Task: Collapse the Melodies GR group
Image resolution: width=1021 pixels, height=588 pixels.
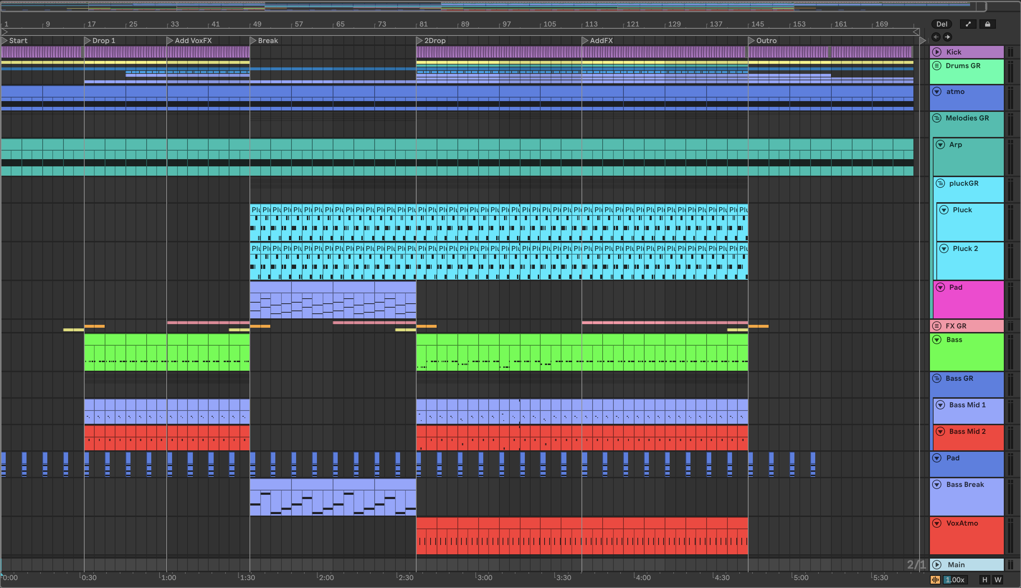Action: tap(937, 118)
